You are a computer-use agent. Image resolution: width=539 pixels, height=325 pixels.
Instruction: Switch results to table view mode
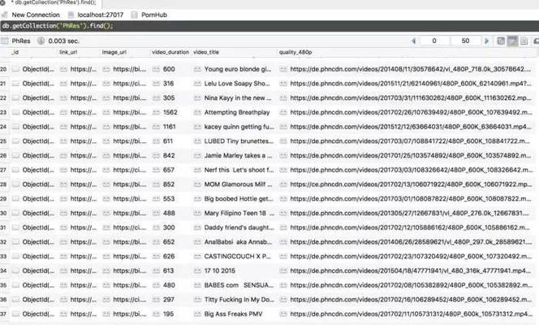[513, 41]
